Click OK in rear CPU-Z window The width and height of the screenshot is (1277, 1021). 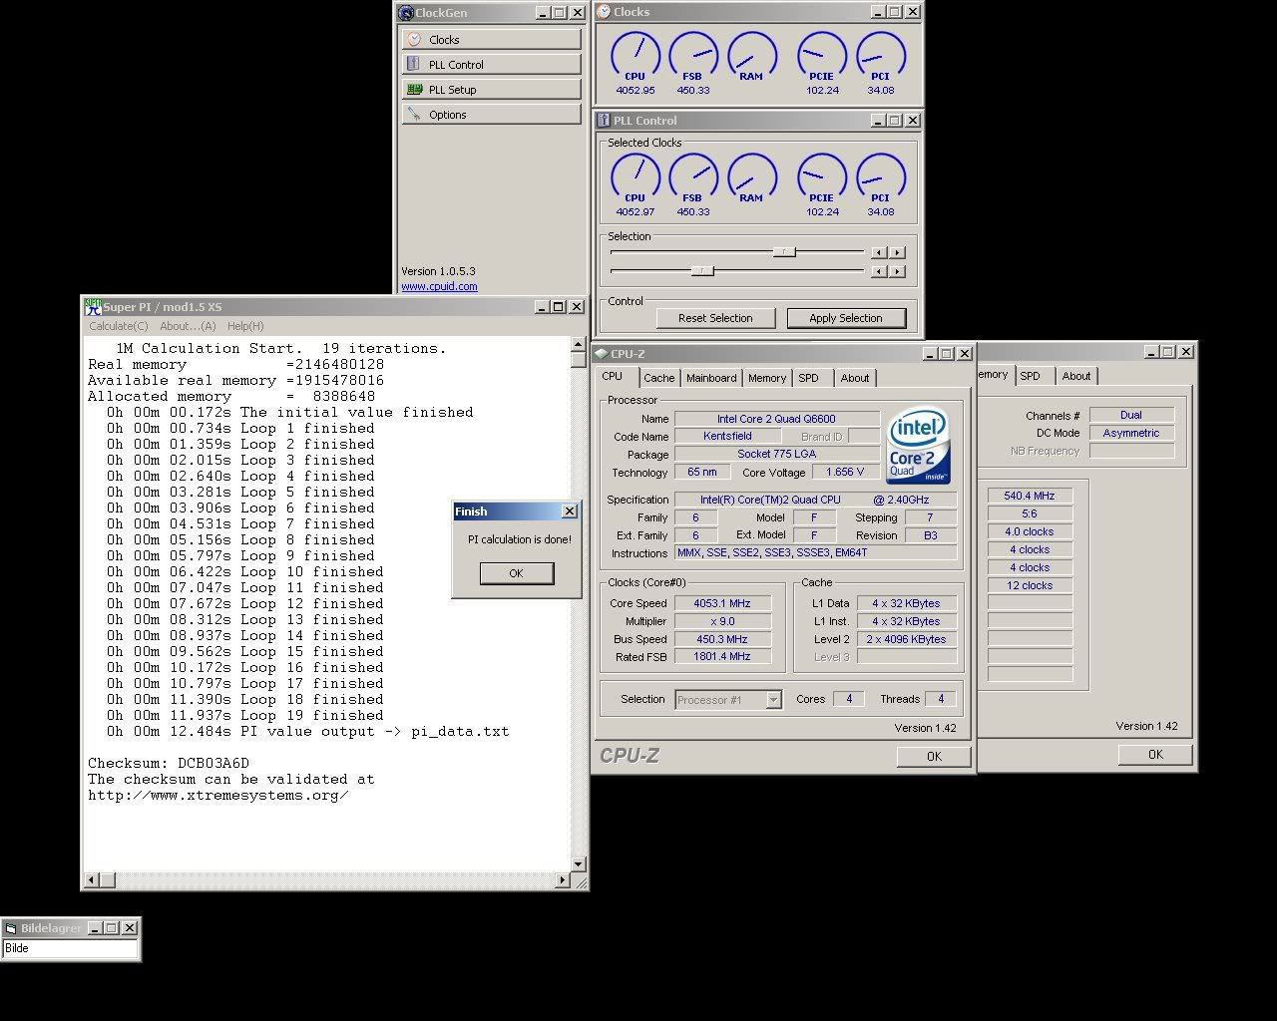pyautogui.click(x=1155, y=754)
